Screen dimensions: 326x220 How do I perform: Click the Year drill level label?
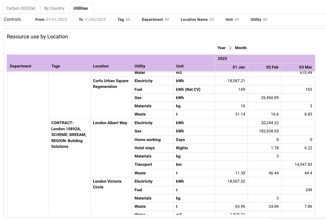[x=221, y=48]
